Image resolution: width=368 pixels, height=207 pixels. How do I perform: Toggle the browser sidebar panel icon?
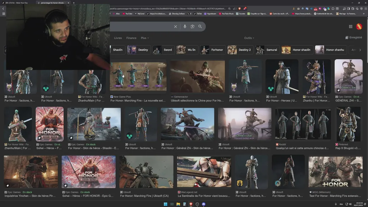point(348,9)
